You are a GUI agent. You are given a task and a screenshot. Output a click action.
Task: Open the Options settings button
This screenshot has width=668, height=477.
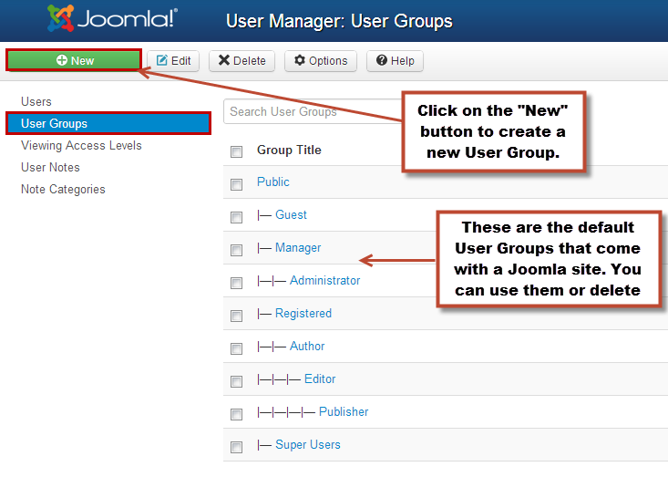pyautogui.click(x=321, y=61)
